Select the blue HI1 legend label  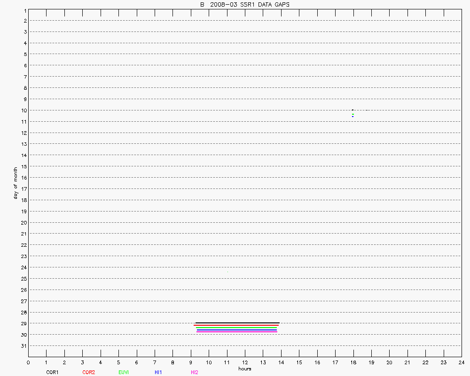point(158,372)
